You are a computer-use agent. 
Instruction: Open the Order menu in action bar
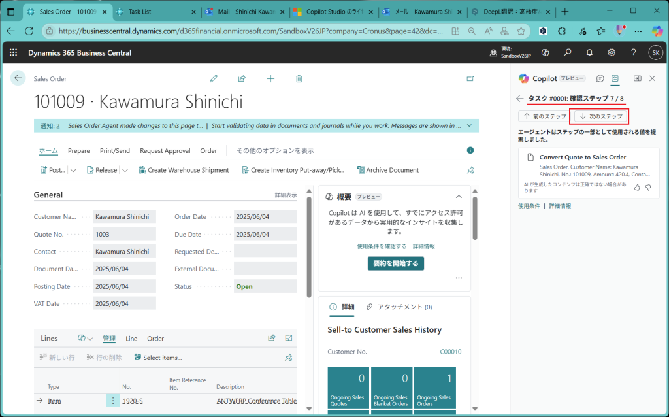pyautogui.click(x=208, y=151)
